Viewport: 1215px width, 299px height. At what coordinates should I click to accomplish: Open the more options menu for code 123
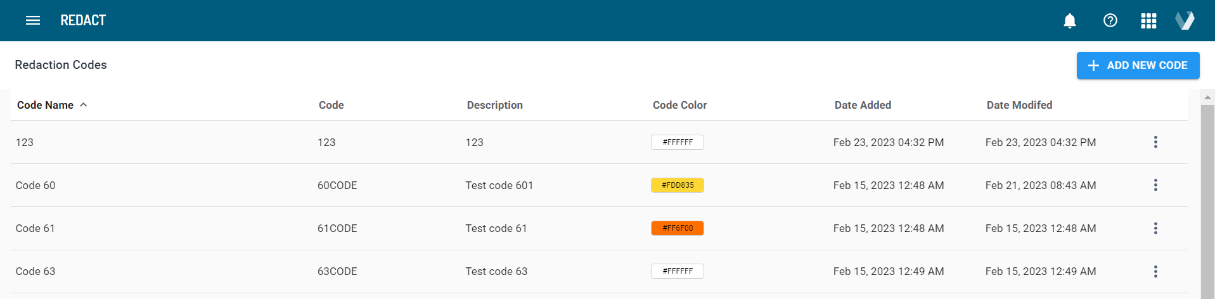pyautogui.click(x=1155, y=142)
